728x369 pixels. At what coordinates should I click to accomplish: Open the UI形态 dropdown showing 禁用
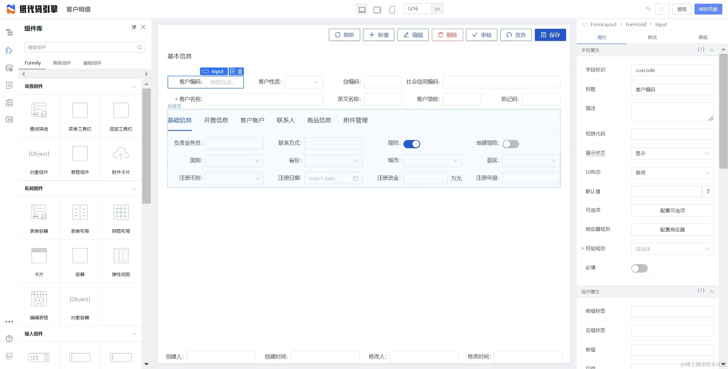[x=672, y=173]
